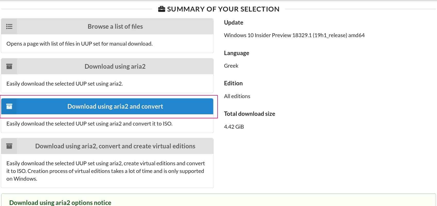This screenshot has width=437, height=206.
Task: Click the Windows 10 Insider Preview 18329.1 update name
Action: (x=294, y=35)
